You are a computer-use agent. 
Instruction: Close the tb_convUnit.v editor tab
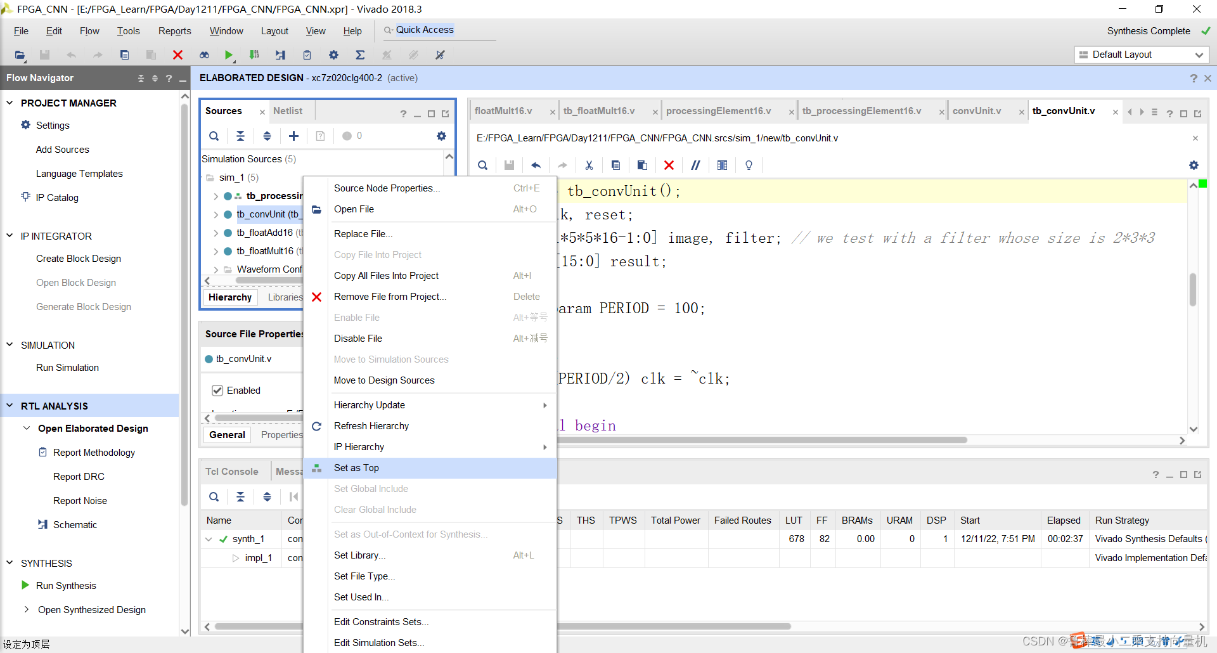coord(1116,112)
